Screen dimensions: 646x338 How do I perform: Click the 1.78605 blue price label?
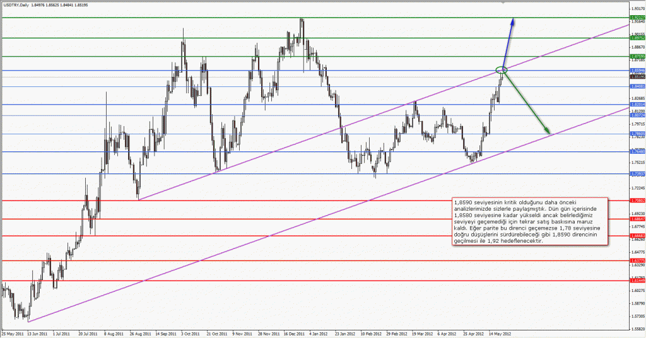[x=637, y=134]
